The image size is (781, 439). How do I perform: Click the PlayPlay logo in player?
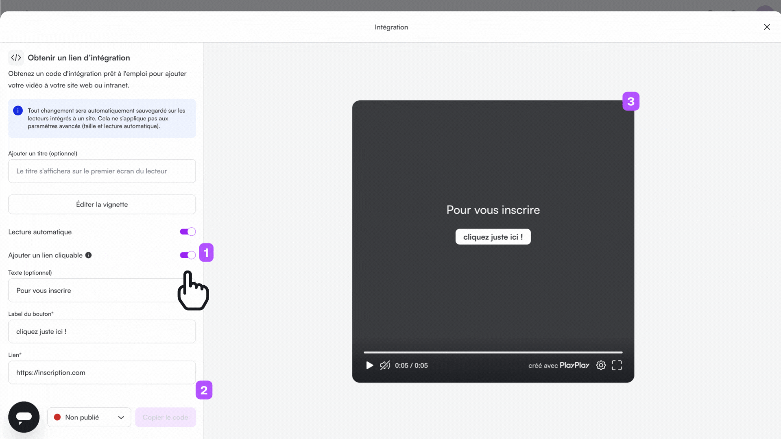click(574, 365)
